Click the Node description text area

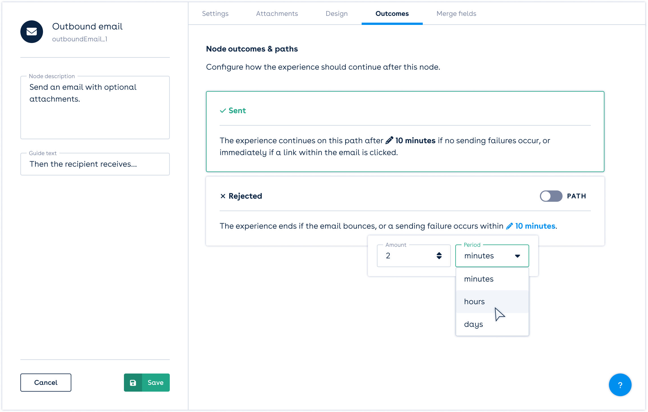pyautogui.click(x=95, y=108)
